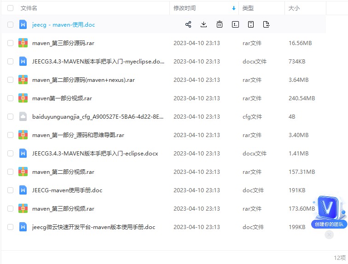The width and height of the screenshot is (348, 264).
Task: Click the 240.54MB size cell
Action: point(302,98)
